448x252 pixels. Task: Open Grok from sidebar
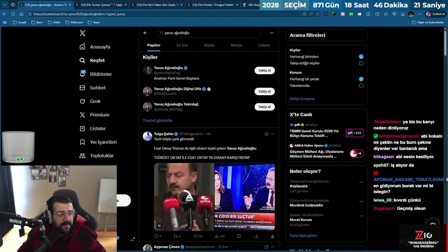[x=90, y=101]
